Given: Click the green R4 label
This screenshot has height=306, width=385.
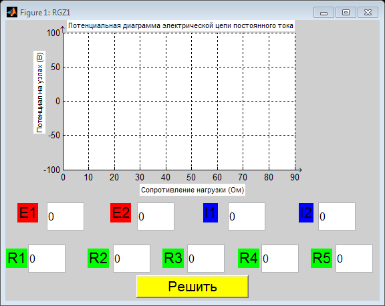Looking at the screenshot, I should [x=249, y=258].
